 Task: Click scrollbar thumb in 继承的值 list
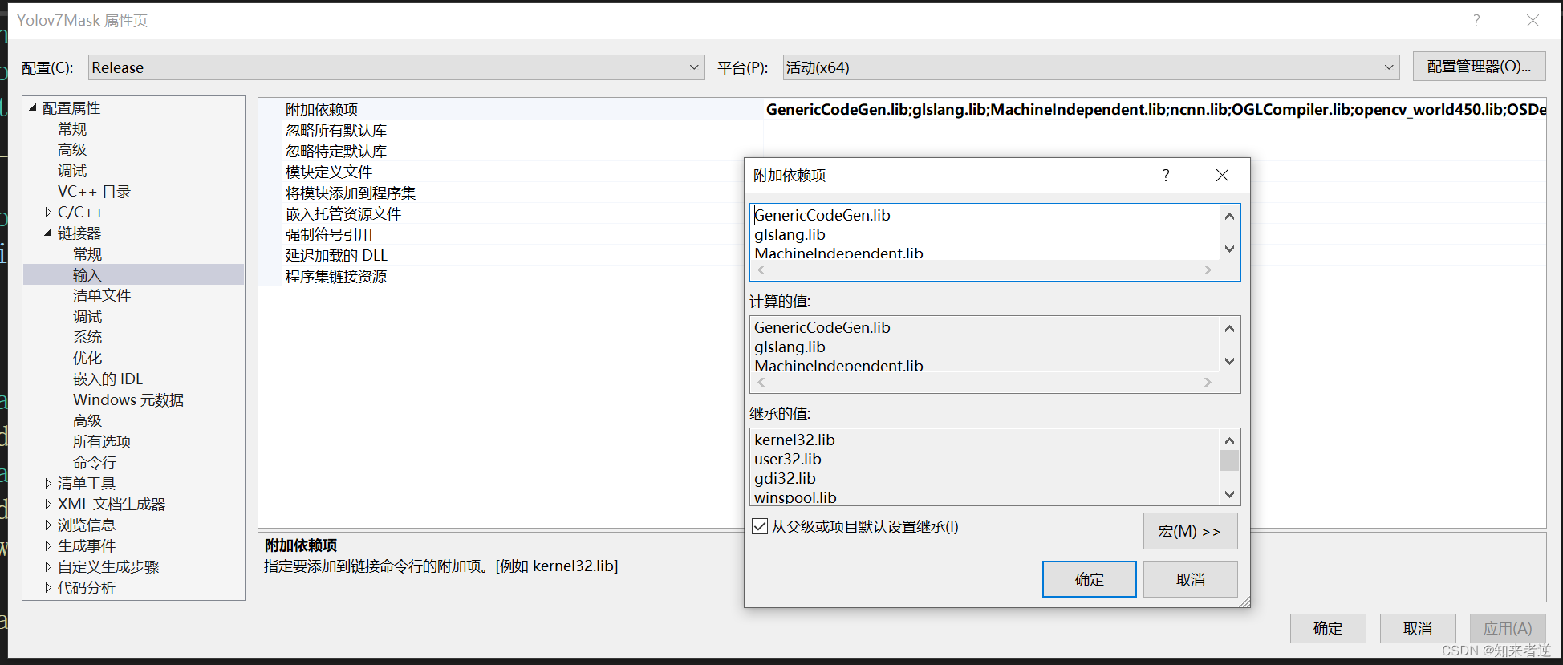[x=1229, y=460]
